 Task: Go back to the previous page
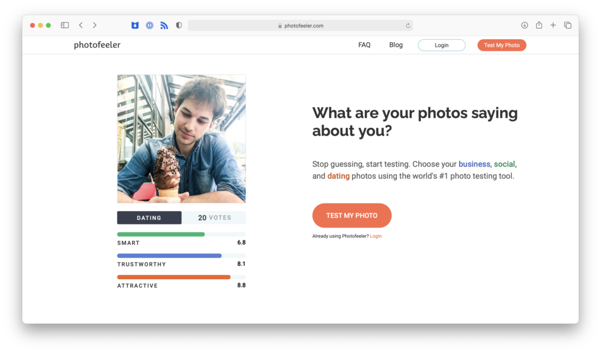[80, 25]
